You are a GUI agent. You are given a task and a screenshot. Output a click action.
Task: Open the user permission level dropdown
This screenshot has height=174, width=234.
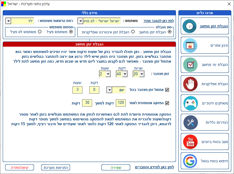tap(8, 21)
